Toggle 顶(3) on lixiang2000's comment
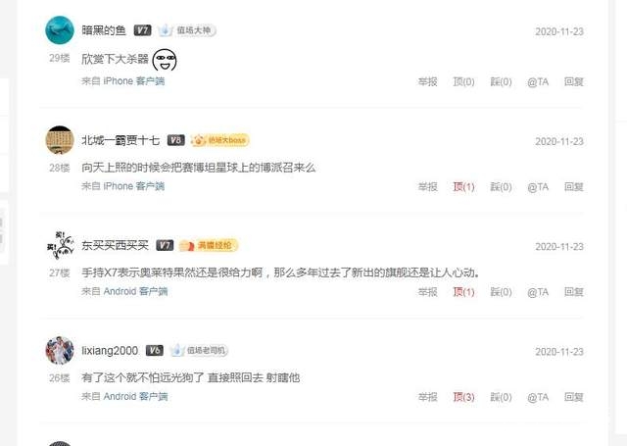Viewport: 627px width, 446px height. tap(463, 397)
